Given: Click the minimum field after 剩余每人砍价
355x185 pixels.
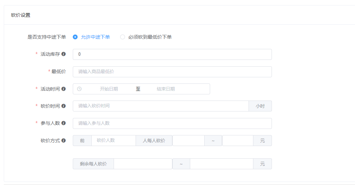Looking at the screenshot, I should [x=143, y=164].
